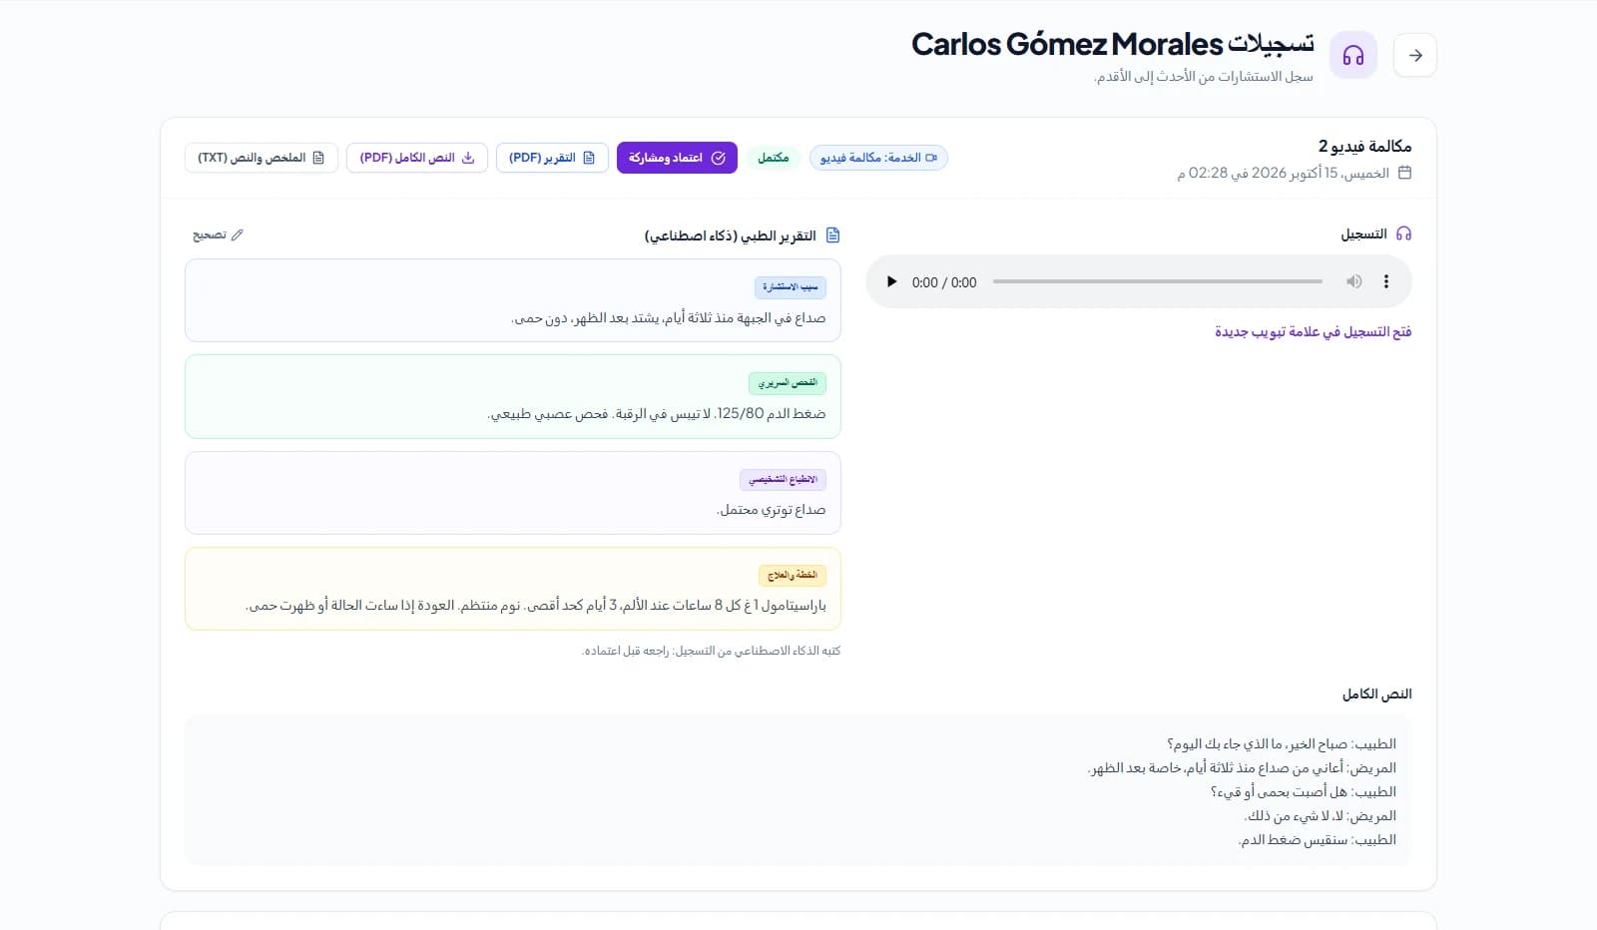Click the subtitle سجل الاستشارات من الأحدث إلى الأقدم
This screenshot has width=1597, height=930.
pos(1204,77)
